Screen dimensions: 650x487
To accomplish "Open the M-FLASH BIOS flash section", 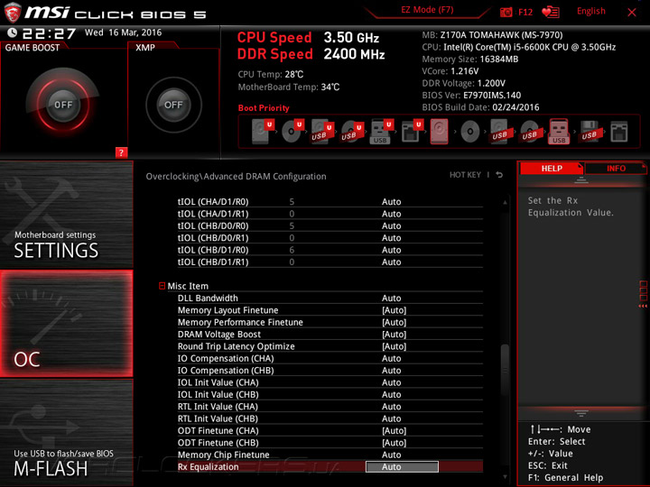I will pyautogui.click(x=66, y=432).
